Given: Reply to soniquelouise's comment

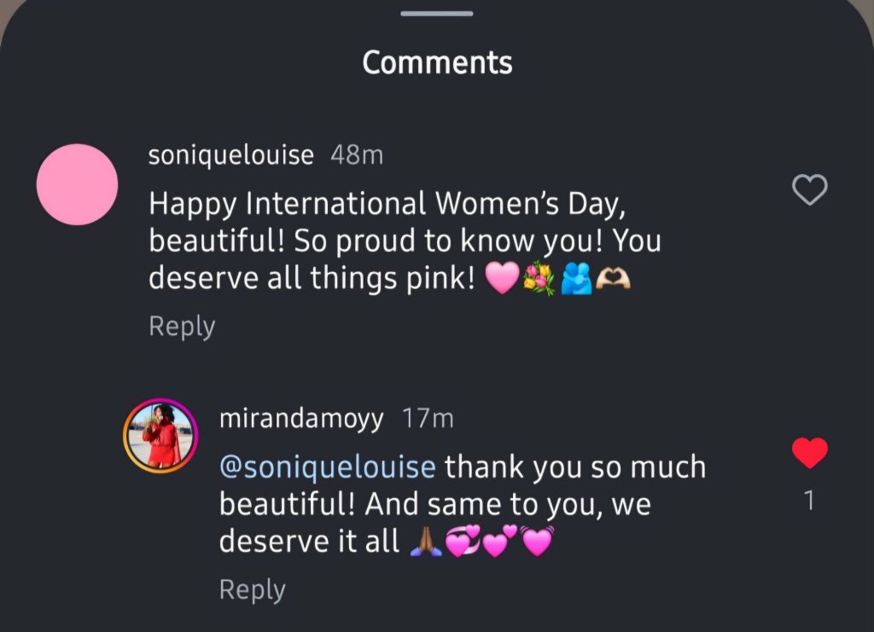Looking at the screenshot, I should click(182, 327).
